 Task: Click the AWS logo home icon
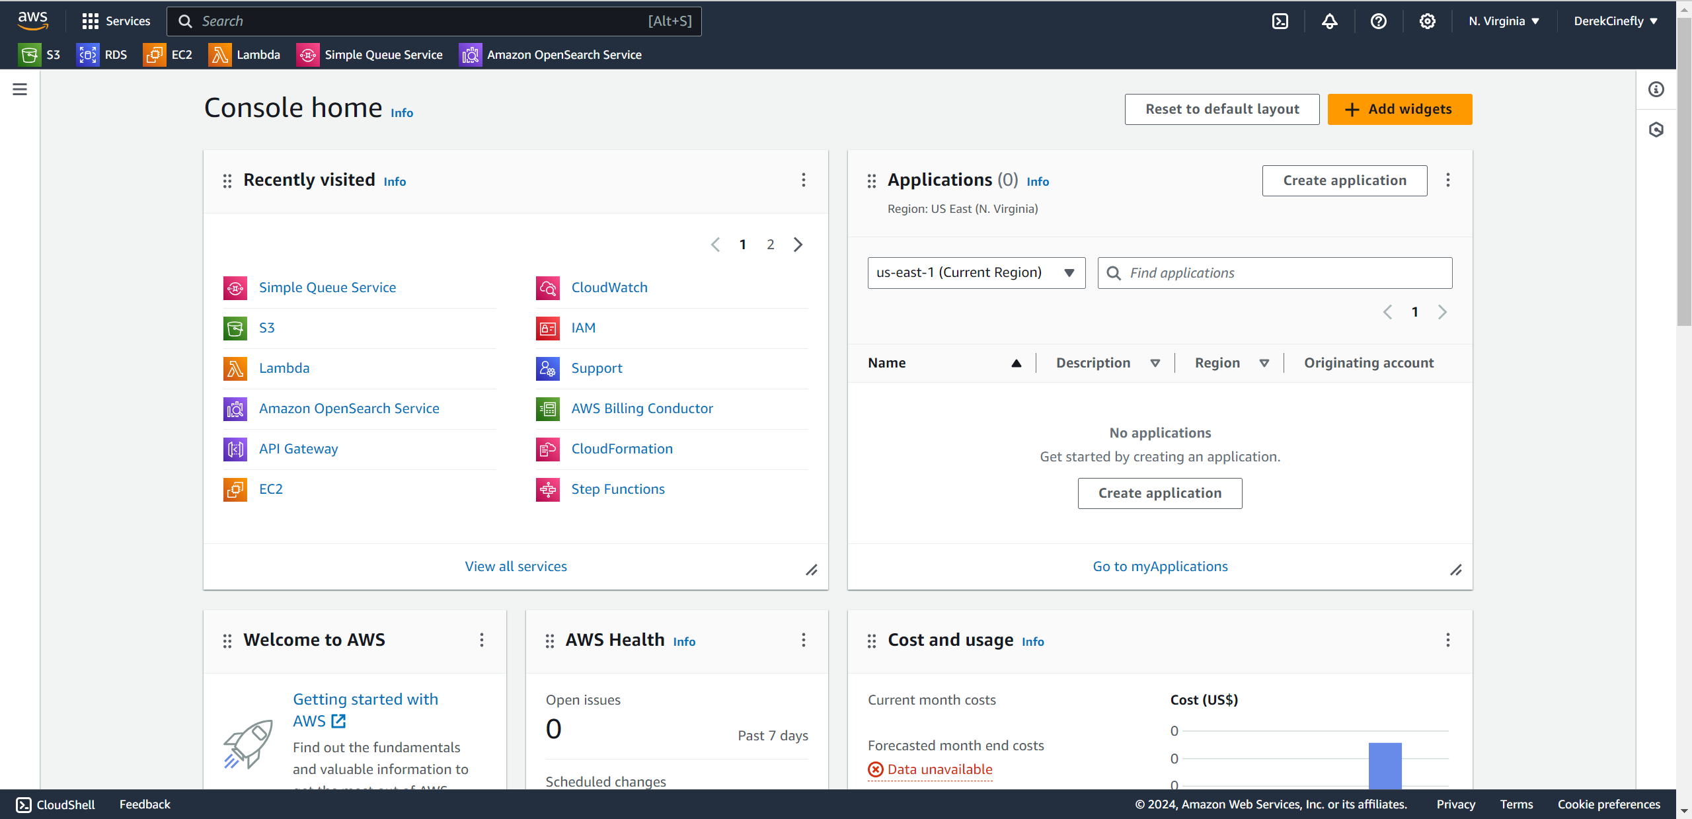32,20
